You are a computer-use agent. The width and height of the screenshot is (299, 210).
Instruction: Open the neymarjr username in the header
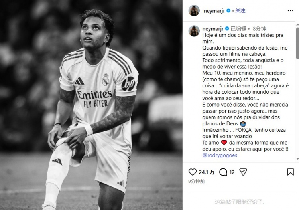[214, 11]
